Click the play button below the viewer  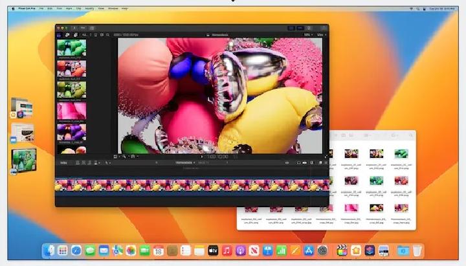pos(202,157)
